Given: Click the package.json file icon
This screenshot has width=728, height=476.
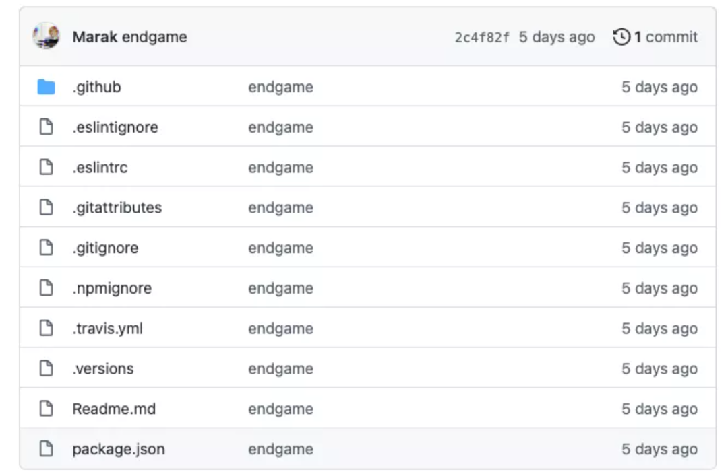Looking at the screenshot, I should click(46, 449).
